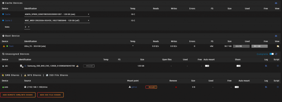The image size is (282, 102).
Task: Expand sdc partitions with the disk-plus icon
Action: [22, 66]
